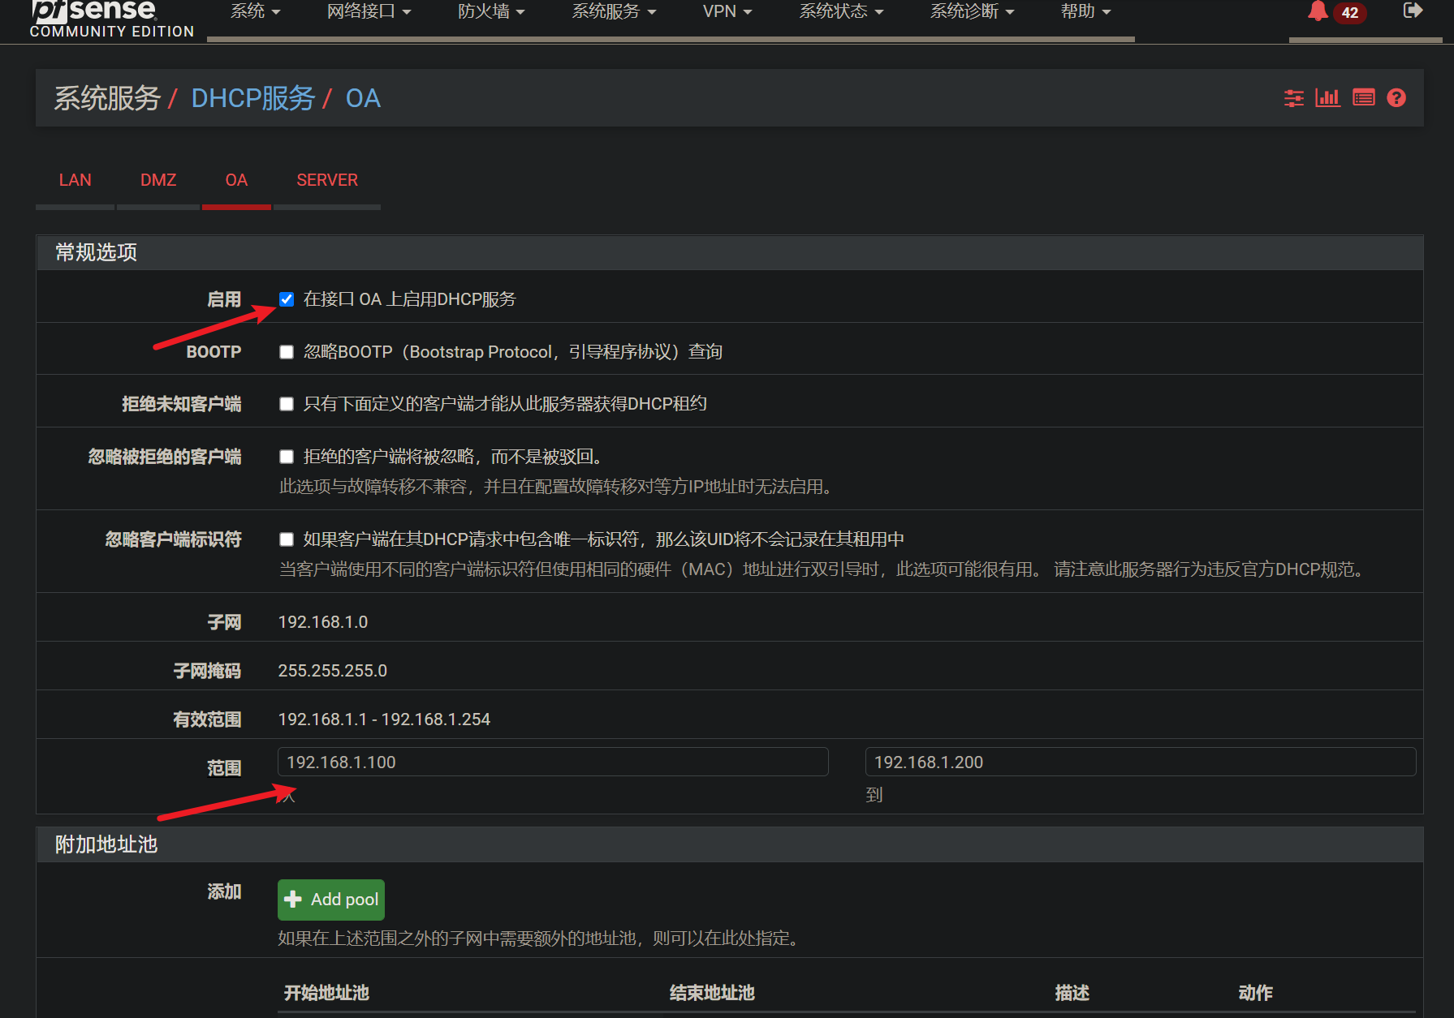Open related settings sliders icon
1454x1018 pixels.
[1294, 98]
